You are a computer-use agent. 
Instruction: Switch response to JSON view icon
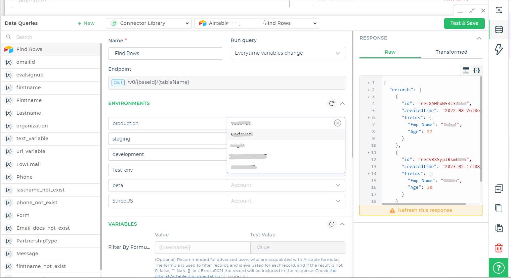tap(477, 70)
